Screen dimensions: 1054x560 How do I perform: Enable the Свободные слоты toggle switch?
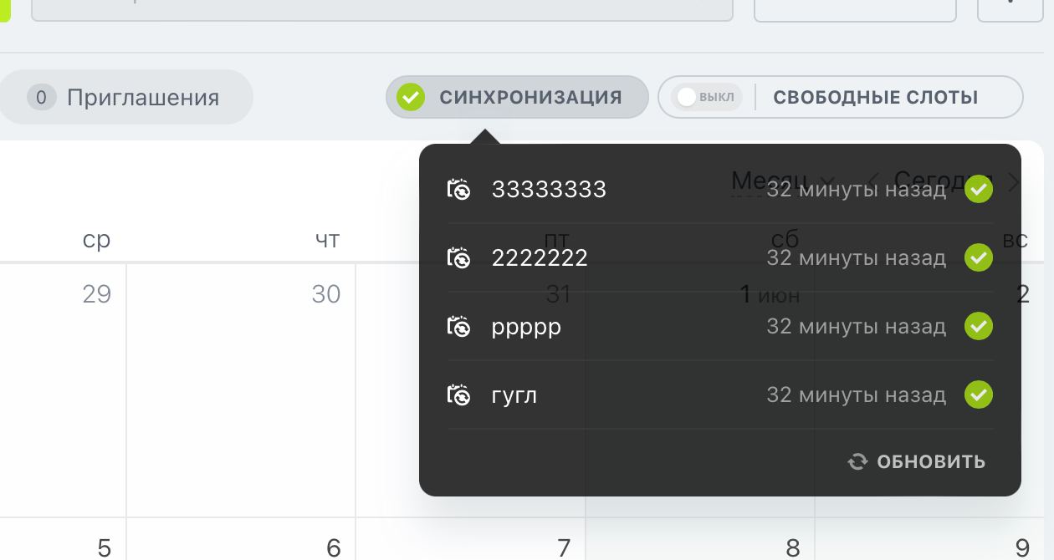[706, 98]
